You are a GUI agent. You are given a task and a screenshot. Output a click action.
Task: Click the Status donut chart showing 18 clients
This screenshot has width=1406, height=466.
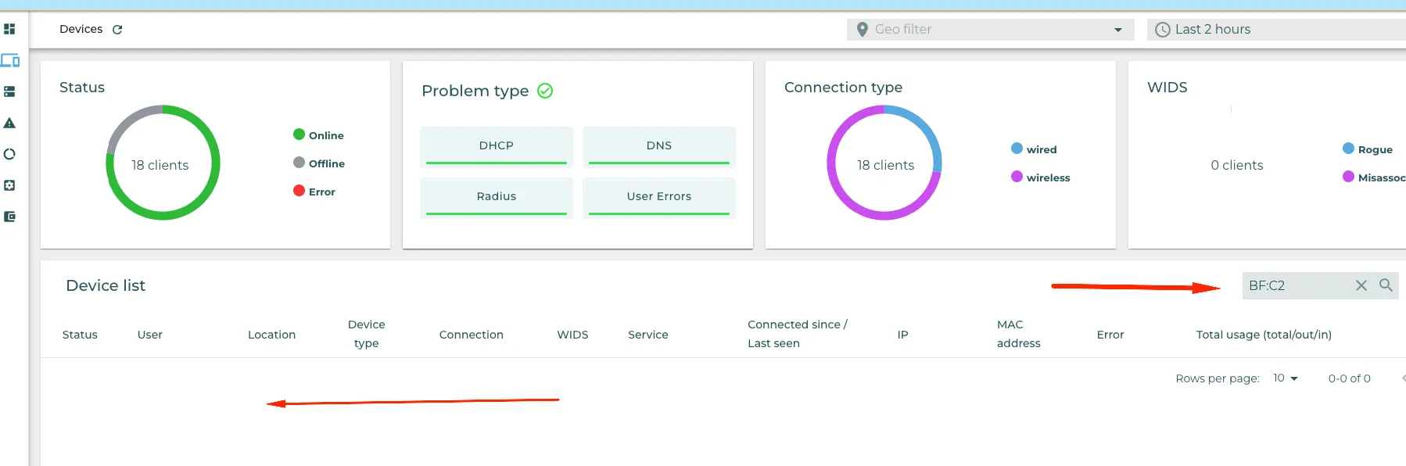tap(163, 163)
